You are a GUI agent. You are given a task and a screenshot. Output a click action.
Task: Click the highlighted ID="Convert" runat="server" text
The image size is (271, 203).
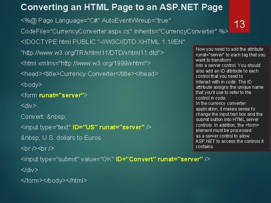[159, 159]
